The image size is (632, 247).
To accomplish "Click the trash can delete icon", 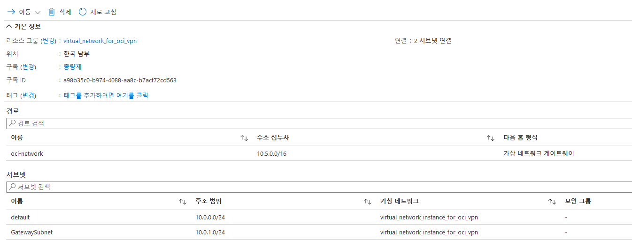I will coord(52,12).
